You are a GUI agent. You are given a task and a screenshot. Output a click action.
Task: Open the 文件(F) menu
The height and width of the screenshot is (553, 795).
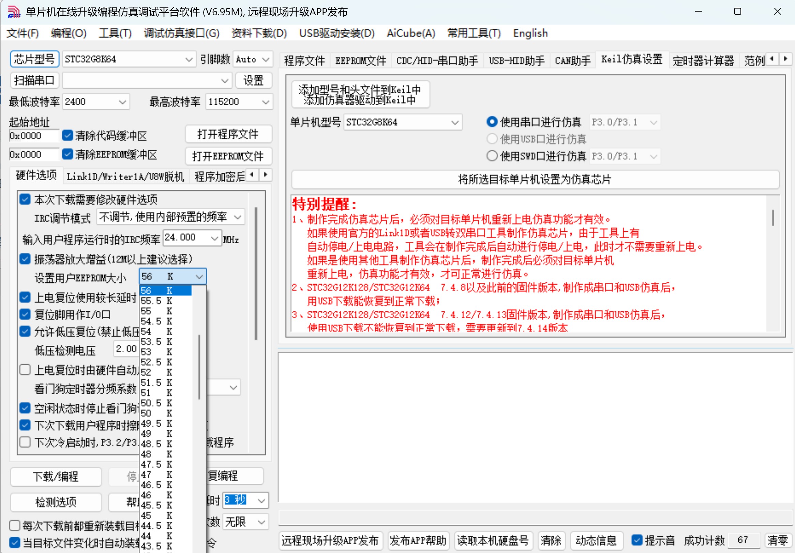22,33
